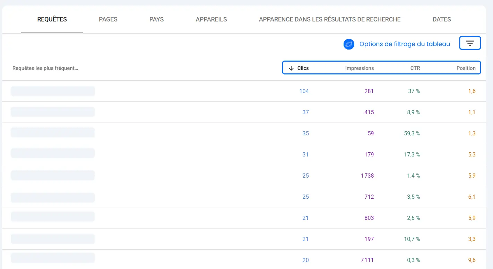Open the DATES tab

tap(441, 19)
